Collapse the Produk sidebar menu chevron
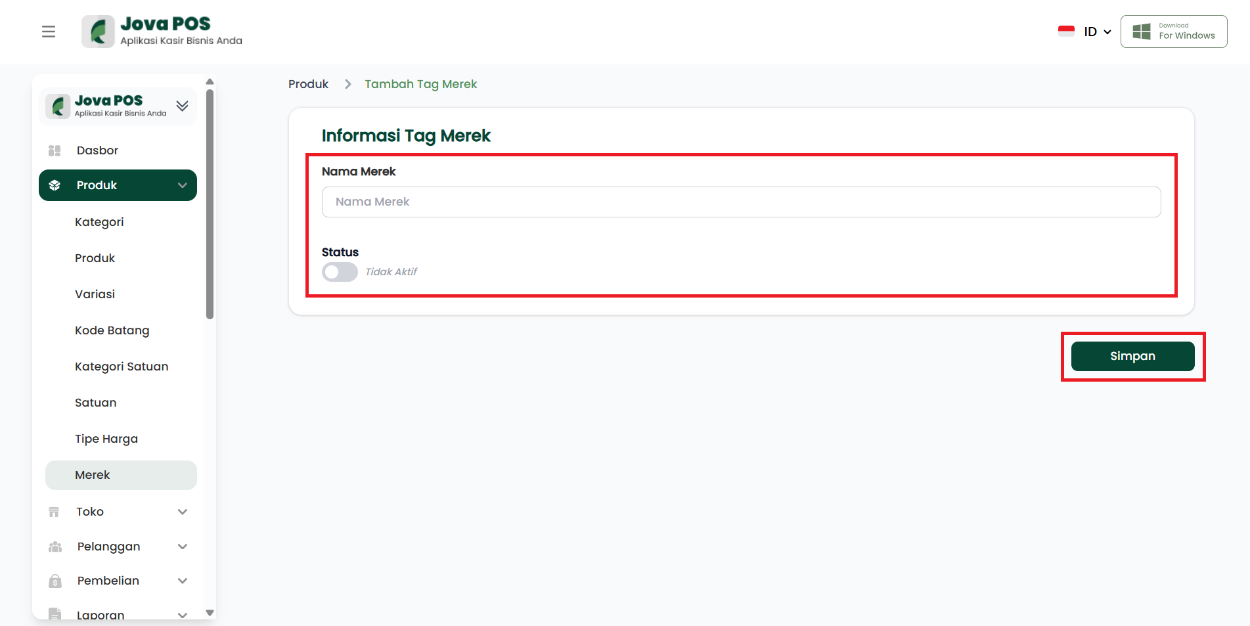This screenshot has height=626, width=1250. (183, 185)
